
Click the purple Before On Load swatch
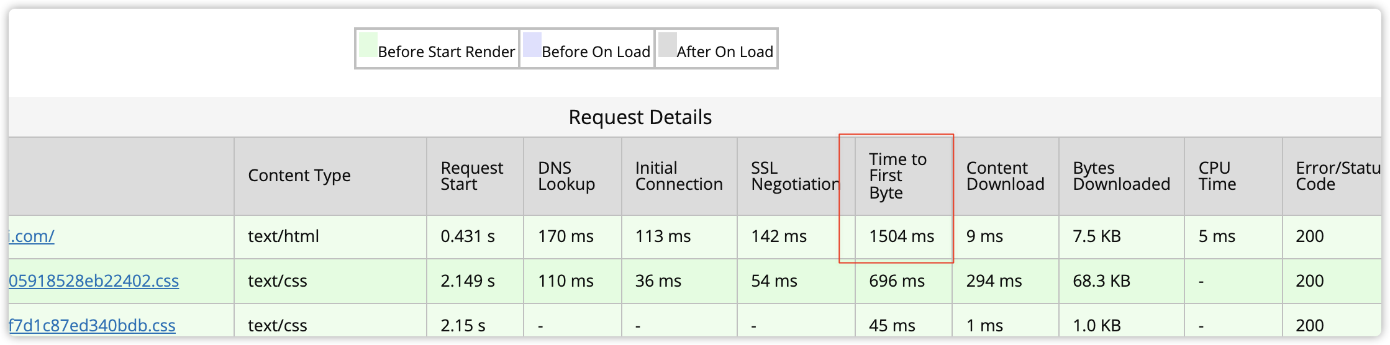pyautogui.click(x=532, y=45)
